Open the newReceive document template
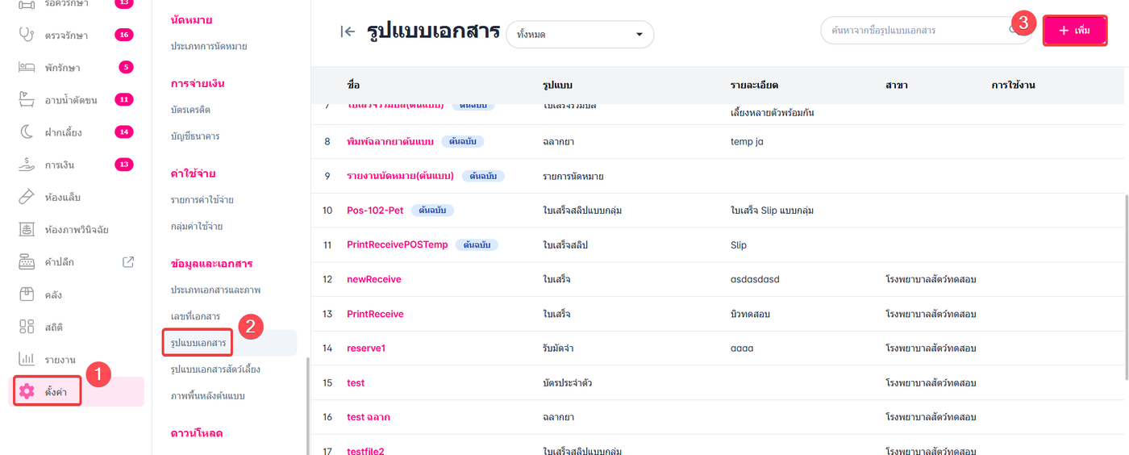This screenshot has width=1129, height=455. (x=373, y=279)
